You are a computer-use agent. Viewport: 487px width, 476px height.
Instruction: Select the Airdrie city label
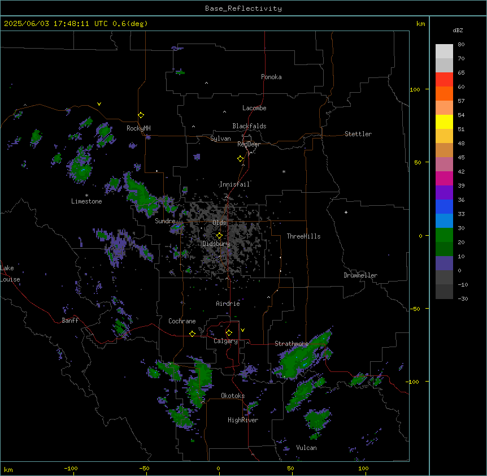228,304
